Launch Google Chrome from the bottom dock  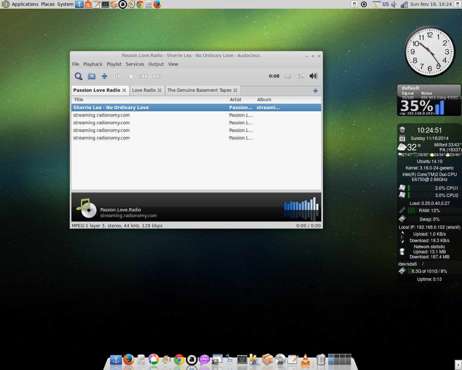click(179, 360)
